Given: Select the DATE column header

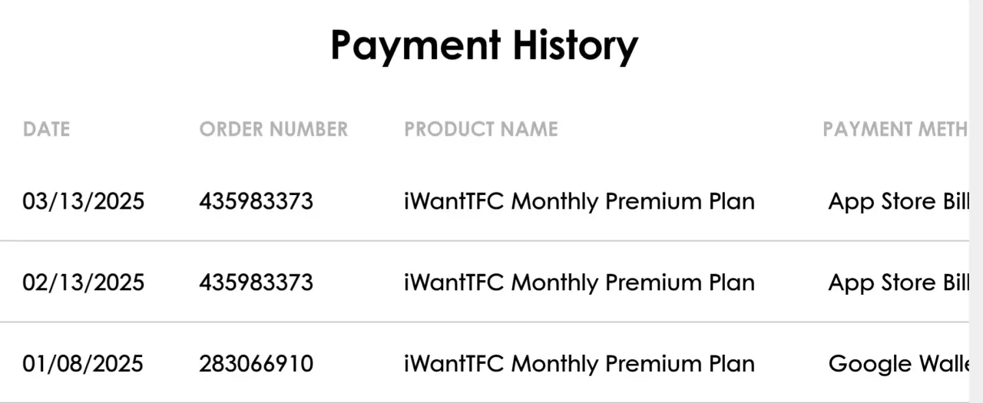Looking at the screenshot, I should (x=46, y=130).
